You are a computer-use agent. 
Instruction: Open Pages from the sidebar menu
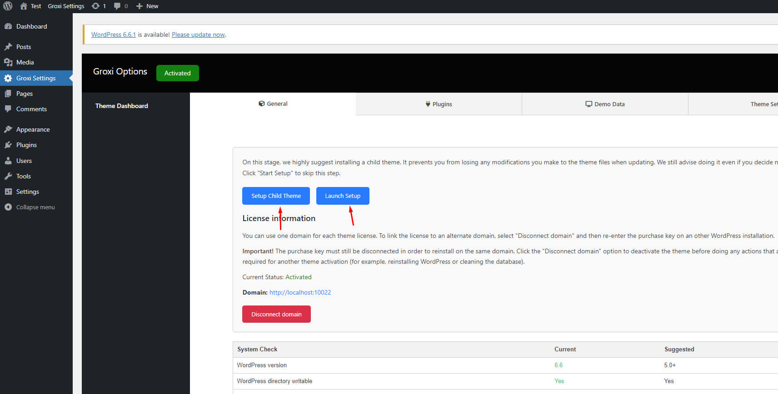click(36, 94)
